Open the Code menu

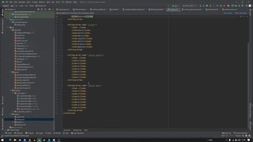point(28,2)
